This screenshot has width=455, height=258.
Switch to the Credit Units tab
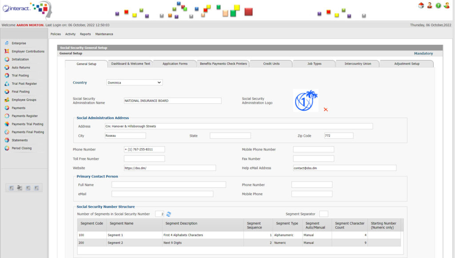(x=271, y=64)
